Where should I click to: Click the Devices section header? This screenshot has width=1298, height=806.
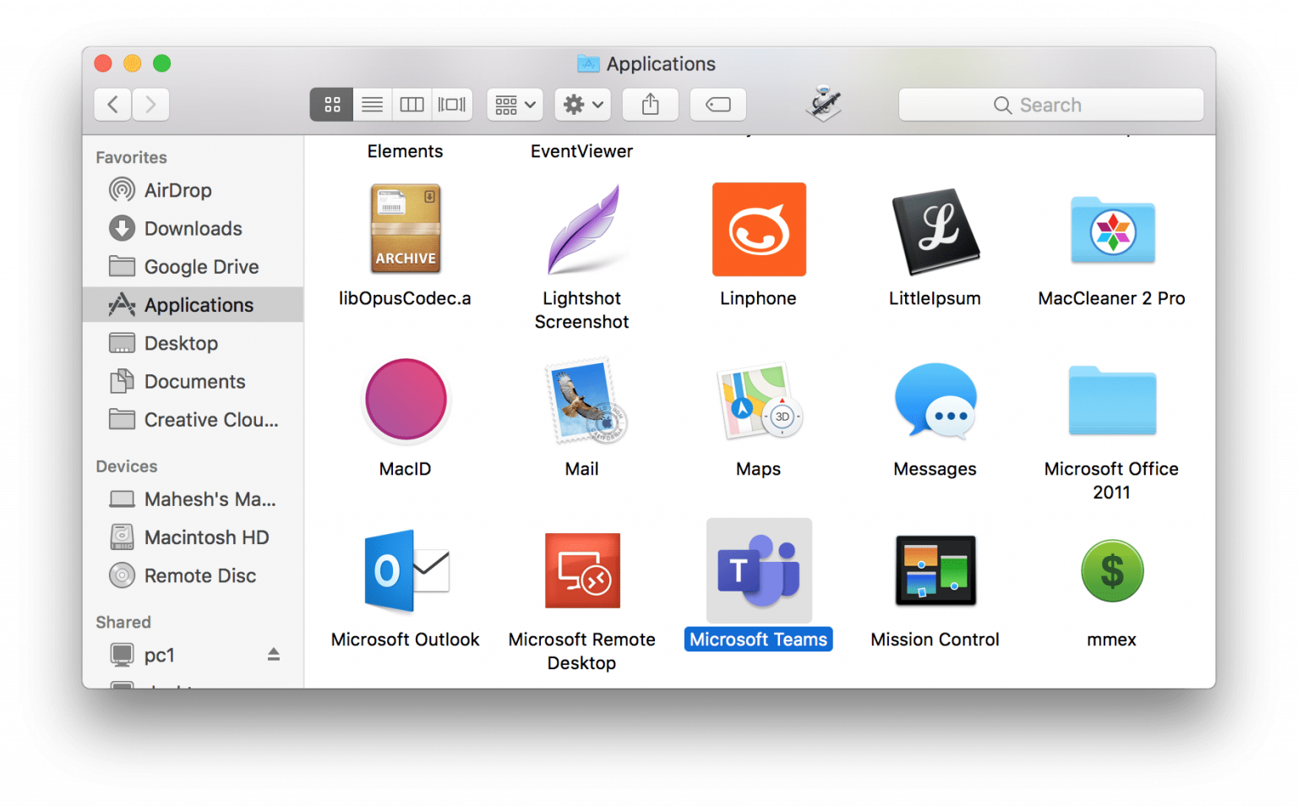[127, 466]
